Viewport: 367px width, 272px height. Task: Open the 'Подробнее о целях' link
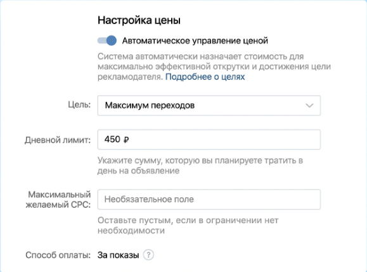point(205,77)
